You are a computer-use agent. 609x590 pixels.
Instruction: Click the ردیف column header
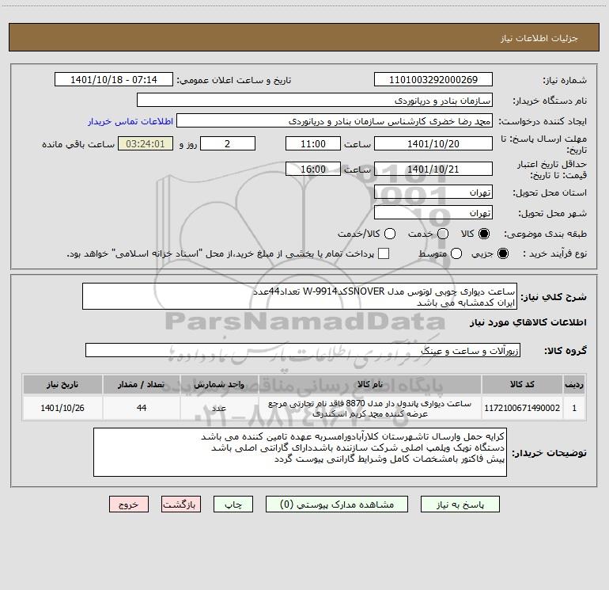pyautogui.click(x=574, y=384)
